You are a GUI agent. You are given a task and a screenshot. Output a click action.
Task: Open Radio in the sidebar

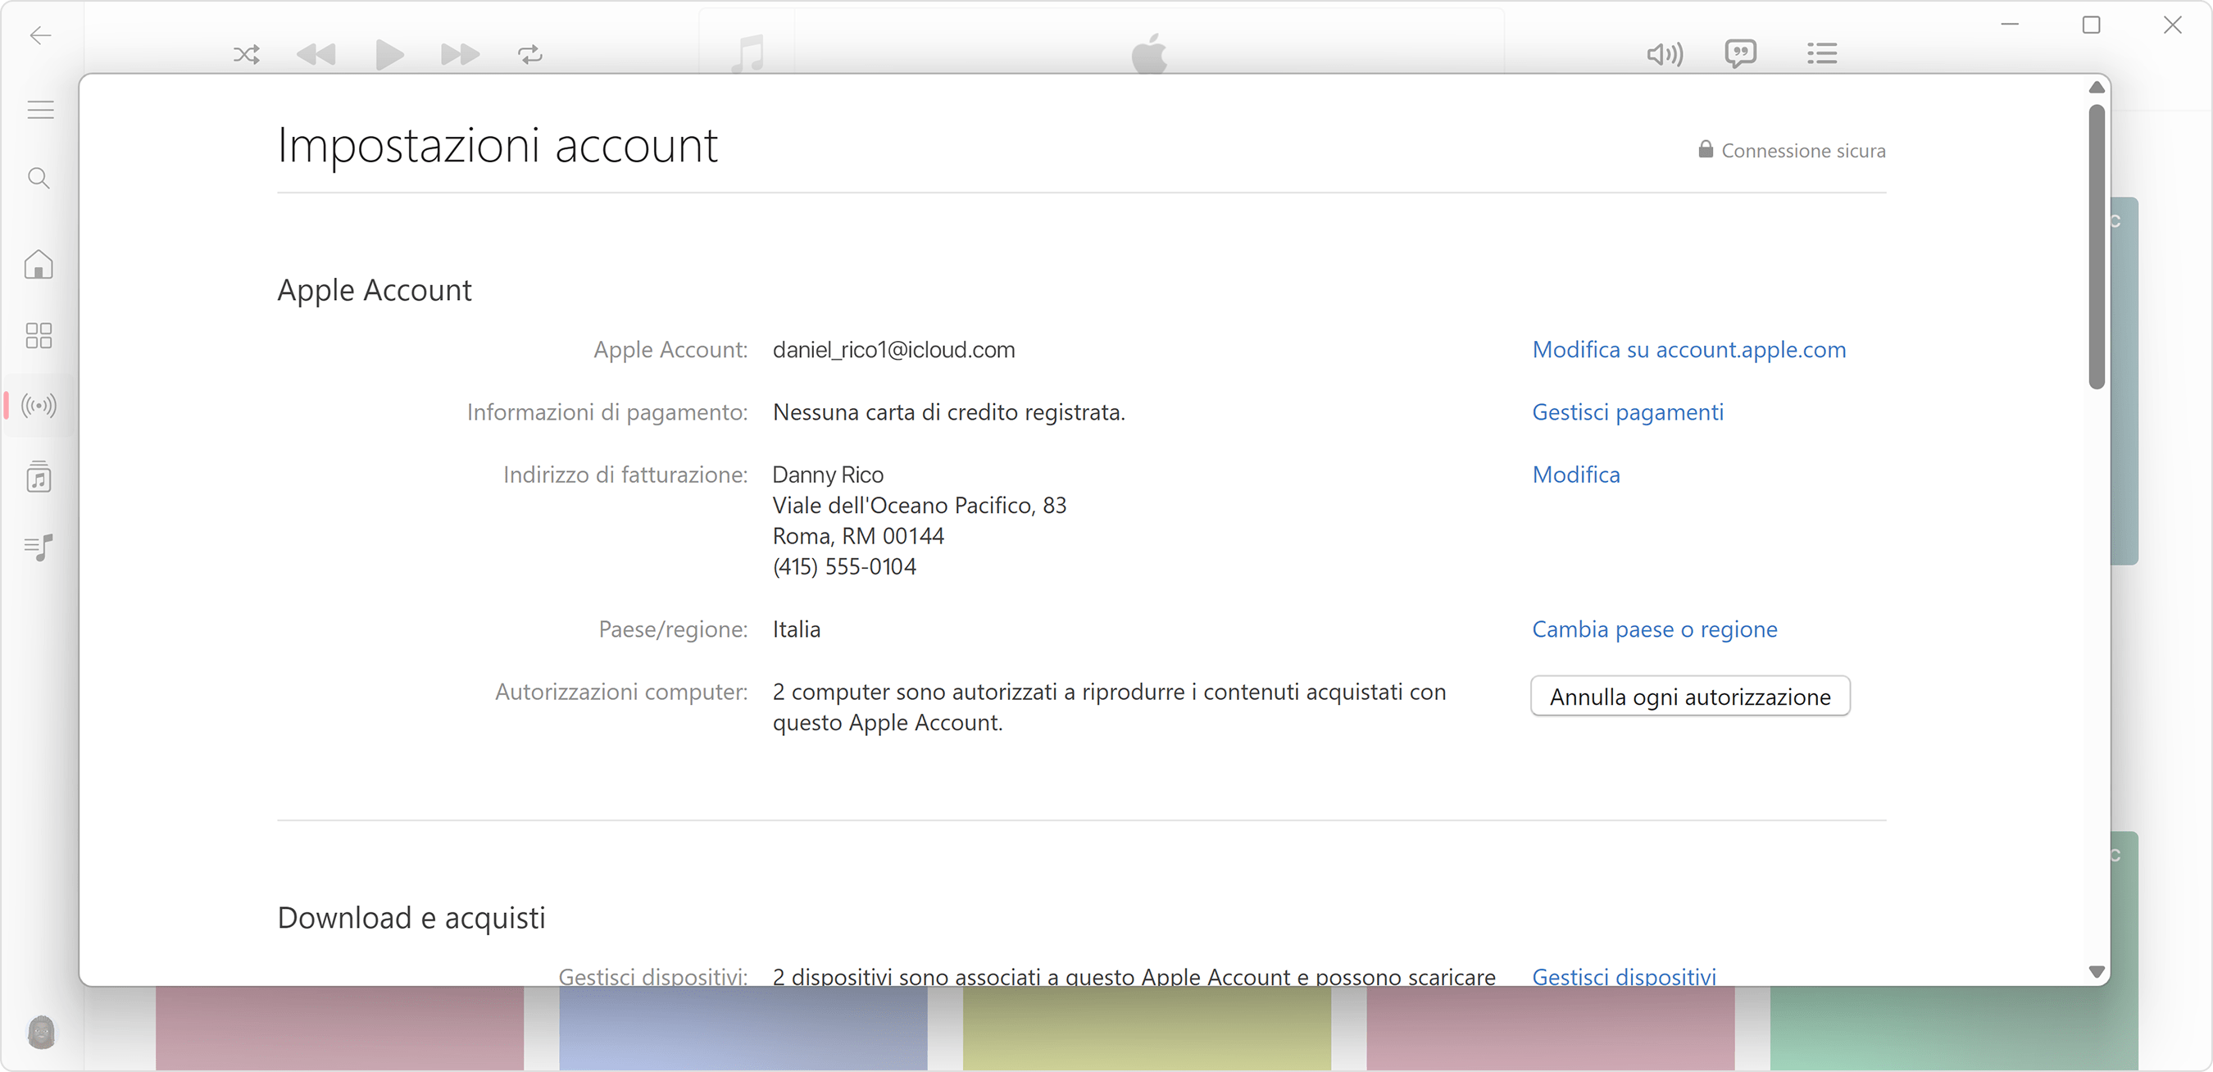(x=39, y=406)
